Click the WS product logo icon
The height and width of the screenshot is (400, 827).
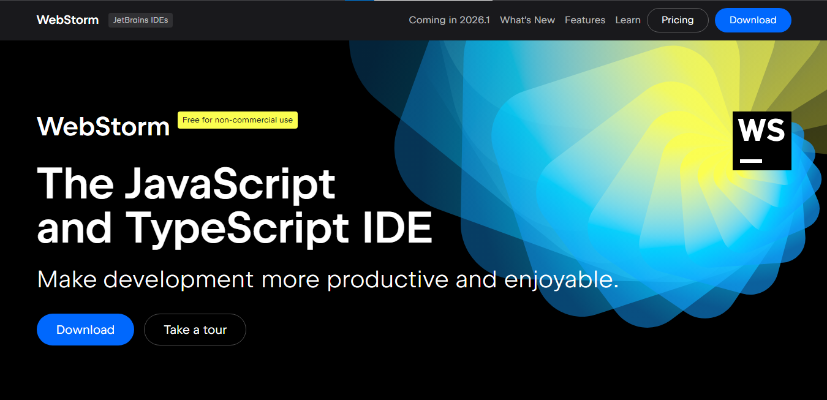click(762, 141)
